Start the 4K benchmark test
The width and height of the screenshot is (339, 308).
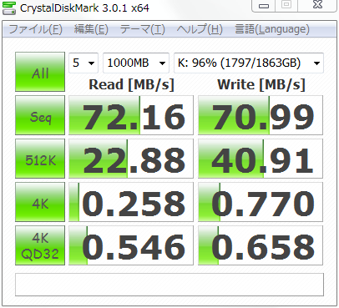pos(40,202)
